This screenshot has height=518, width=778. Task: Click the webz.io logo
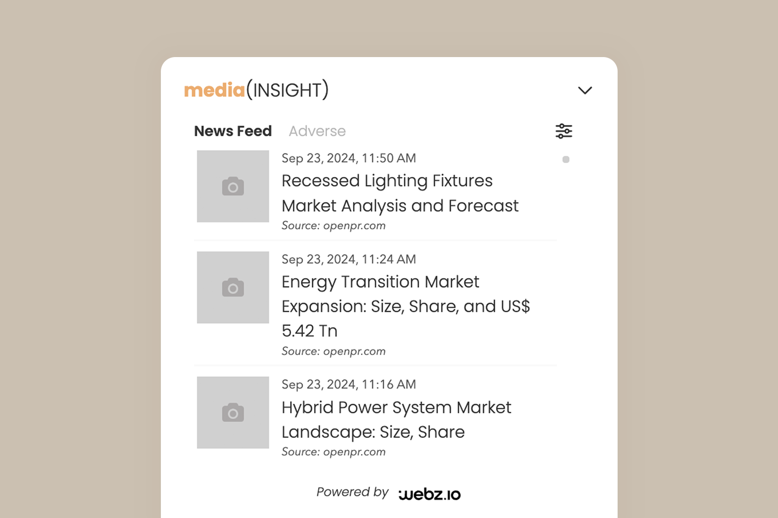point(430,494)
